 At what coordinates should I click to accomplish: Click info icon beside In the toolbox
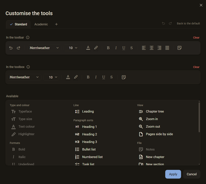click(28, 67)
